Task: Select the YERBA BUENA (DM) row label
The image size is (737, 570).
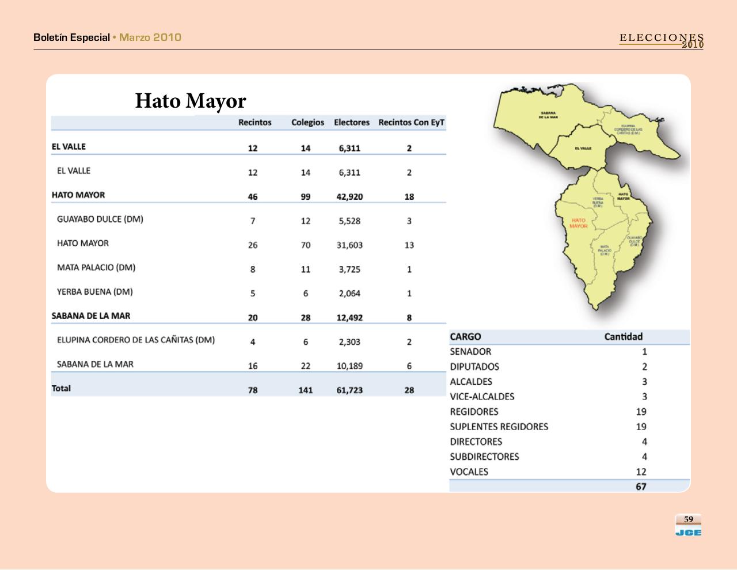Action: click(94, 292)
